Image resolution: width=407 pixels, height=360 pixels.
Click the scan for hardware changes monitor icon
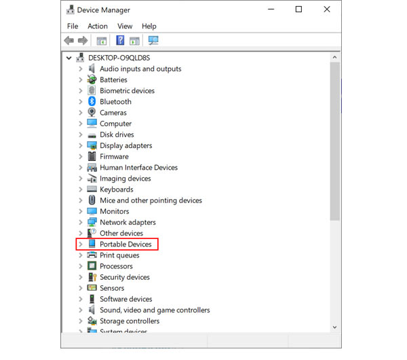pos(153,41)
